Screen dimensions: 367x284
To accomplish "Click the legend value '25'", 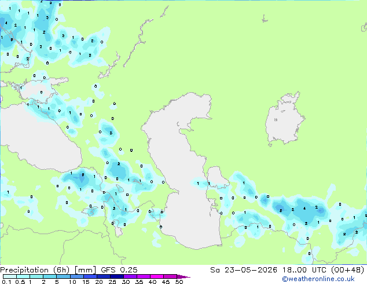I will pos(112,282).
